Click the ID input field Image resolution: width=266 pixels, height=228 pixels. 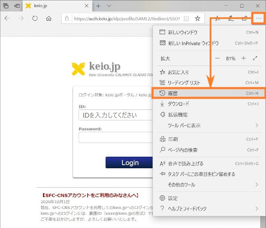(115, 116)
